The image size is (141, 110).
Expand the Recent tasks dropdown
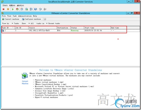pos(53,23)
